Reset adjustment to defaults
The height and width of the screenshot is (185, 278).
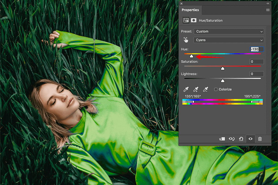[x=241, y=139]
